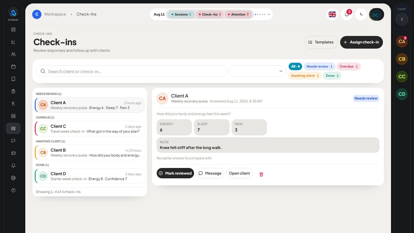Select Client B awaiting check-in row
This screenshot has width=414, height=233.
click(90, 152)
